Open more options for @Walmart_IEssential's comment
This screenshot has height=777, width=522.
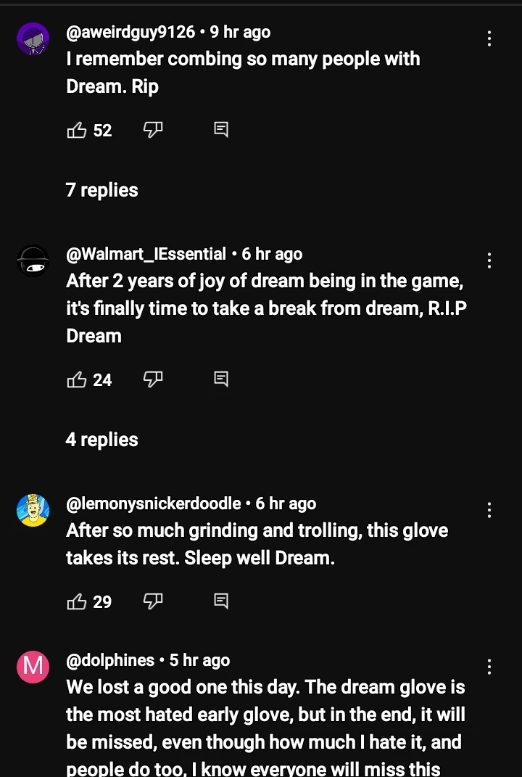pos(490,260)
